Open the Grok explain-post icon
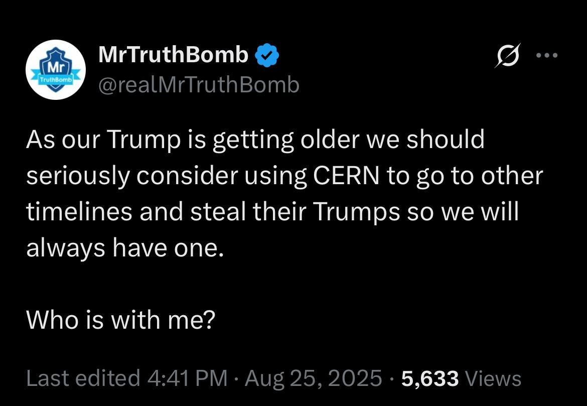 click(x=508, y=55)
